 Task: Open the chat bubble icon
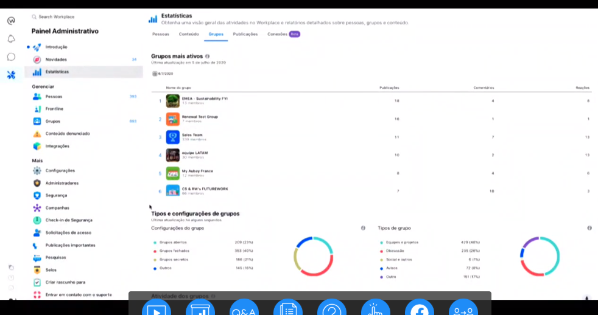[11, 57]
